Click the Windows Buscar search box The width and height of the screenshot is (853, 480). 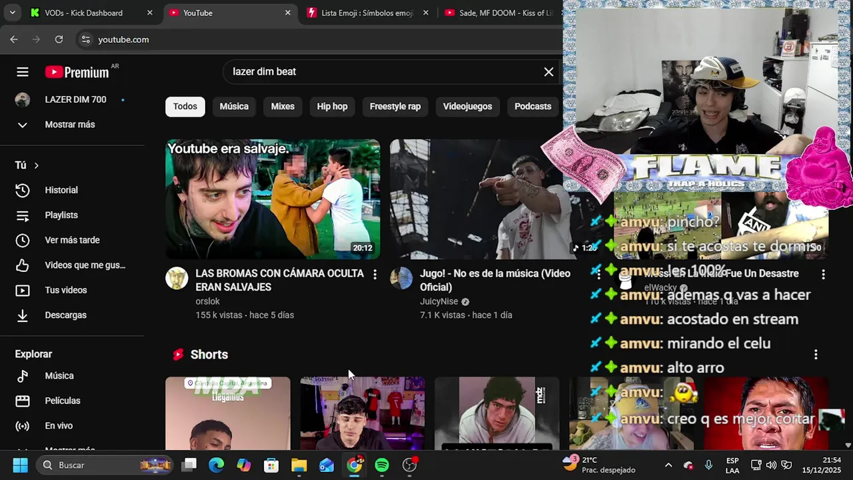104,465
